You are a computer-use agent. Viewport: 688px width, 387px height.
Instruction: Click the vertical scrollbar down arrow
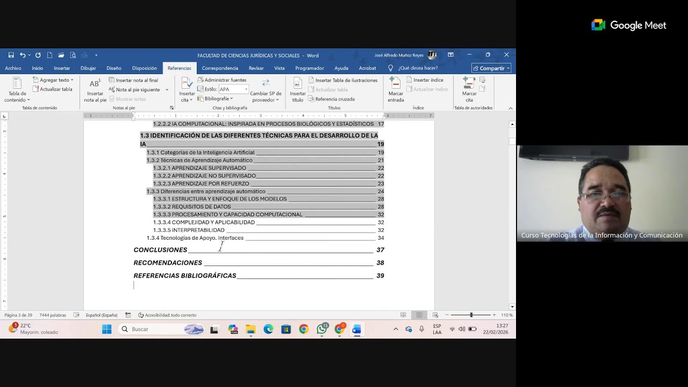click(512, 306)
